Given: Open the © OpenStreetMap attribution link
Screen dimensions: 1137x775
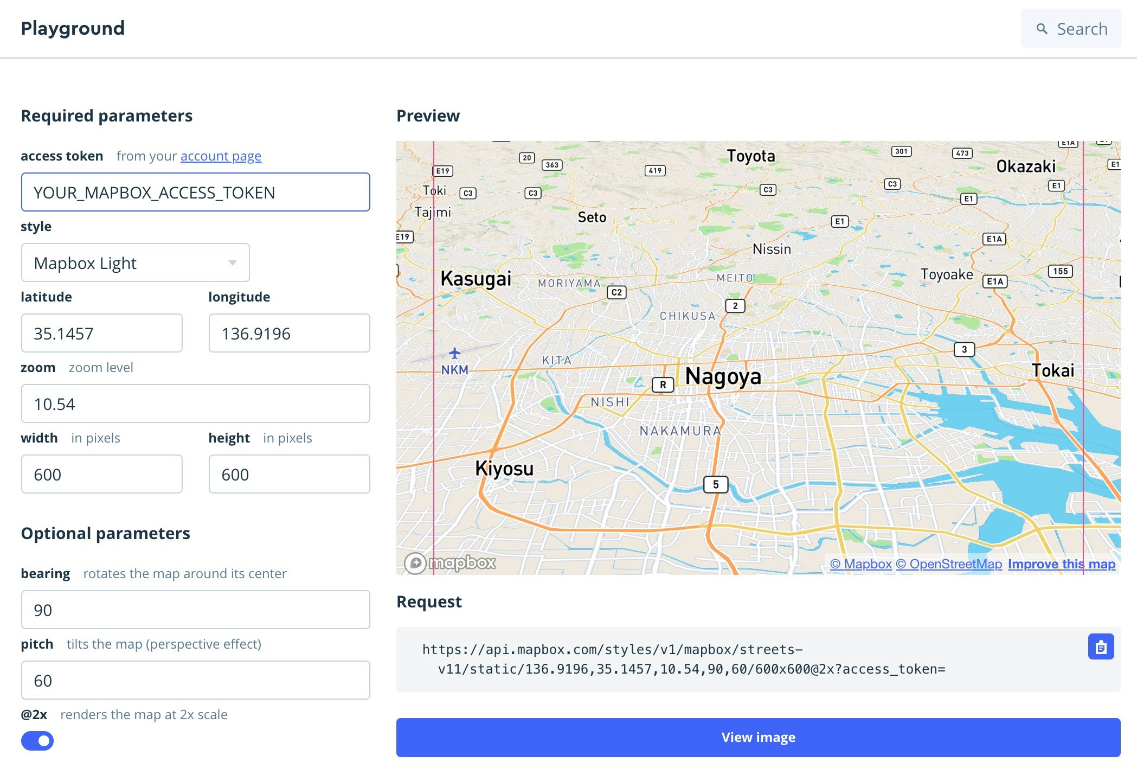Looking at the screenshot, I should pos(949,564).
